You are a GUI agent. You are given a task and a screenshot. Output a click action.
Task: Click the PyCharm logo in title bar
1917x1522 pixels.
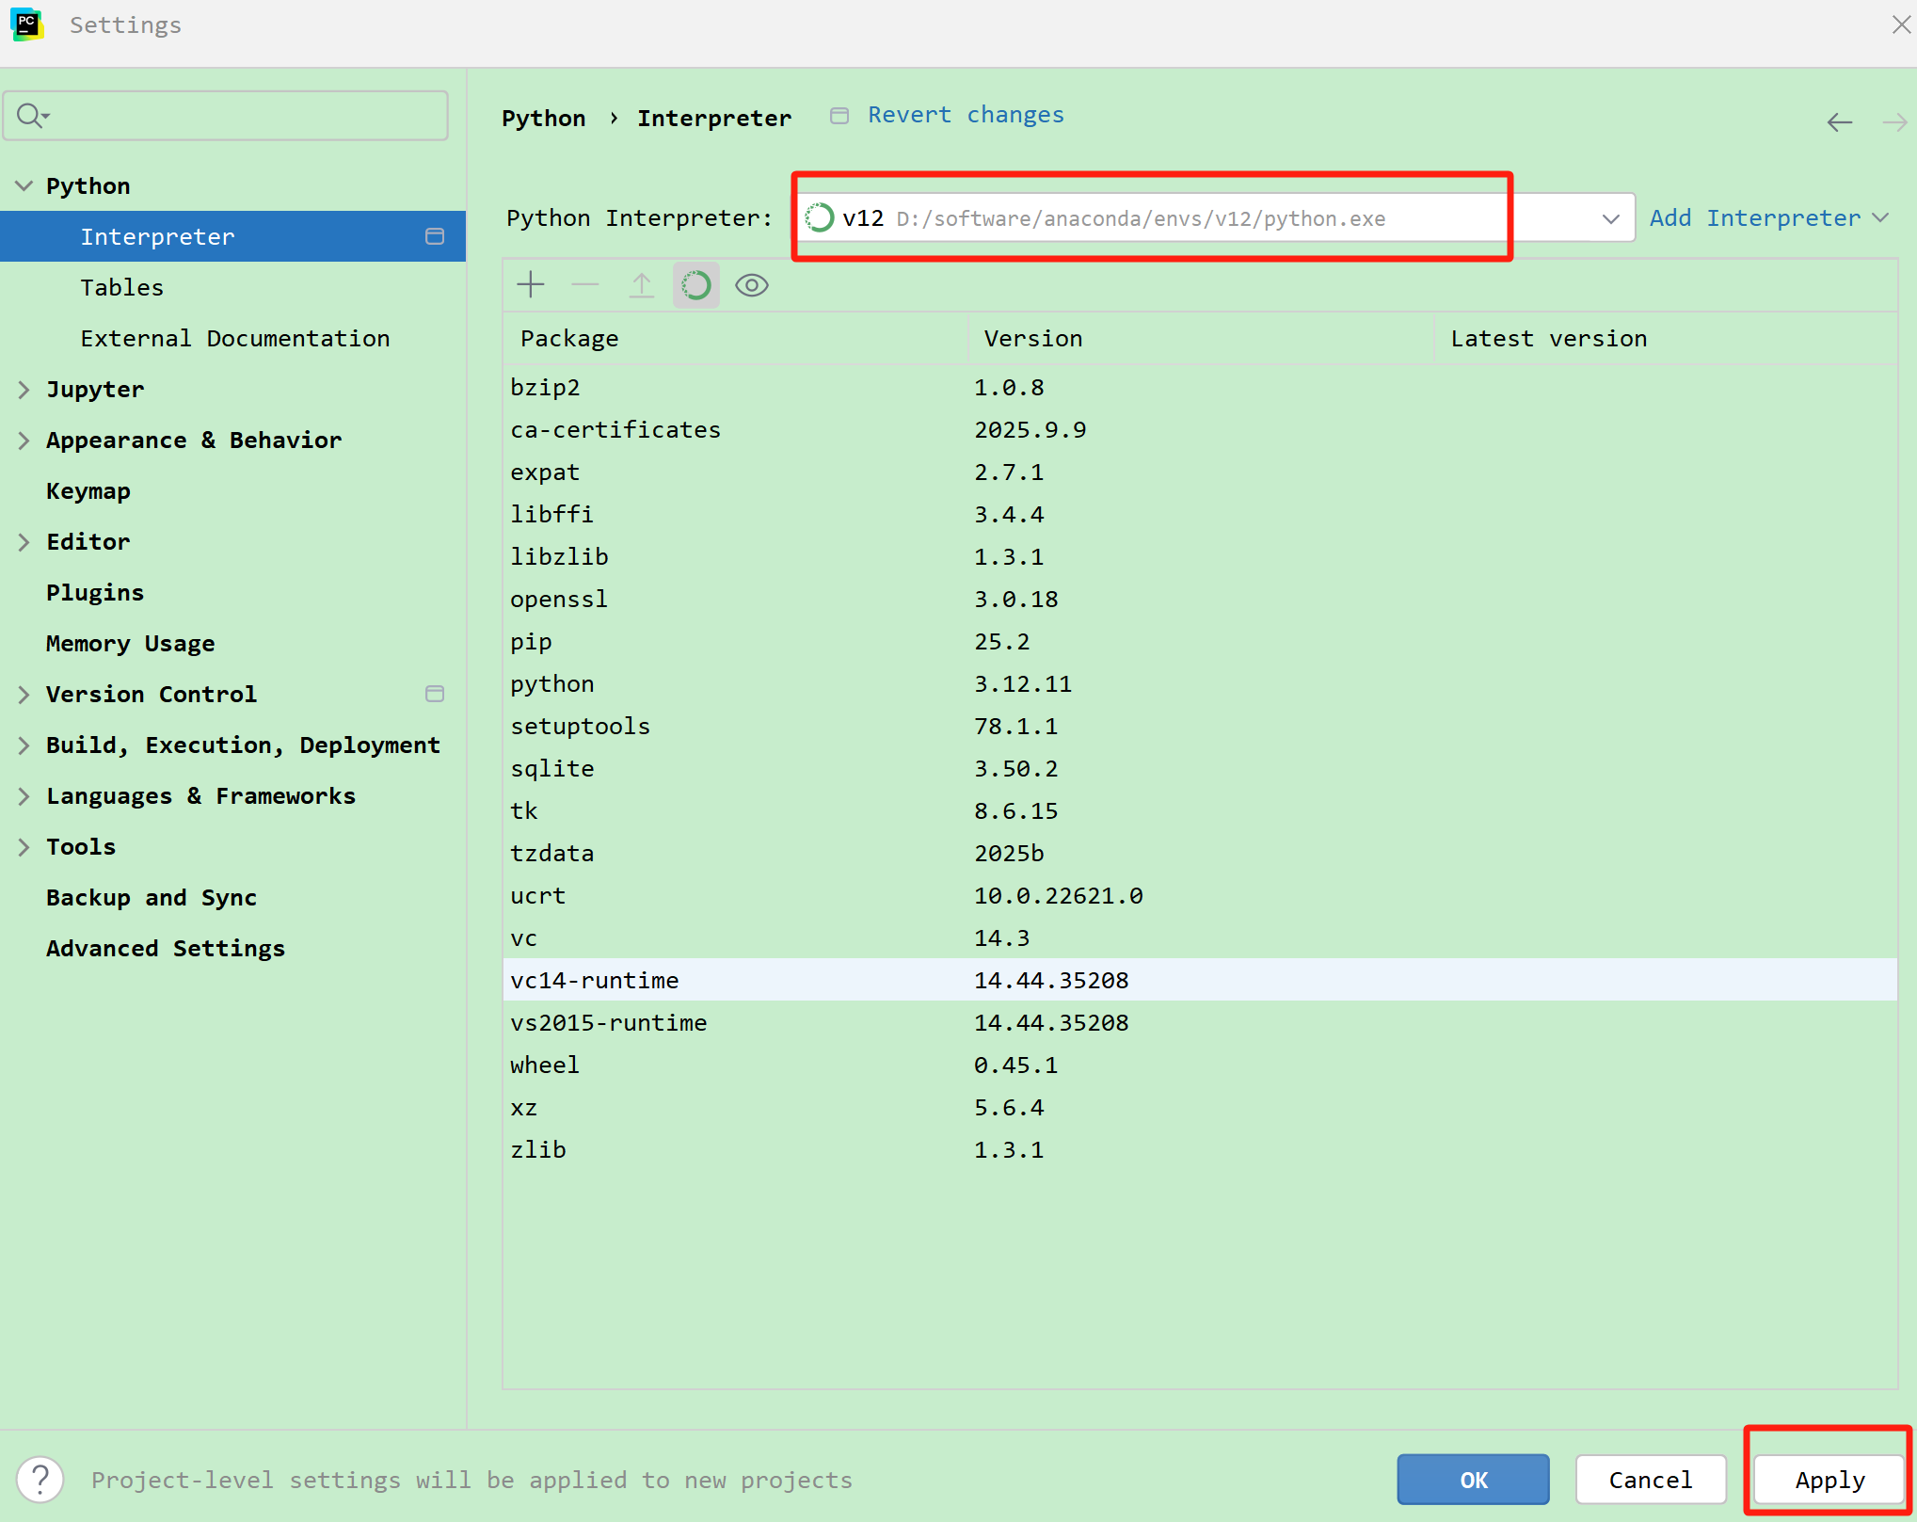tap(27, 24)
